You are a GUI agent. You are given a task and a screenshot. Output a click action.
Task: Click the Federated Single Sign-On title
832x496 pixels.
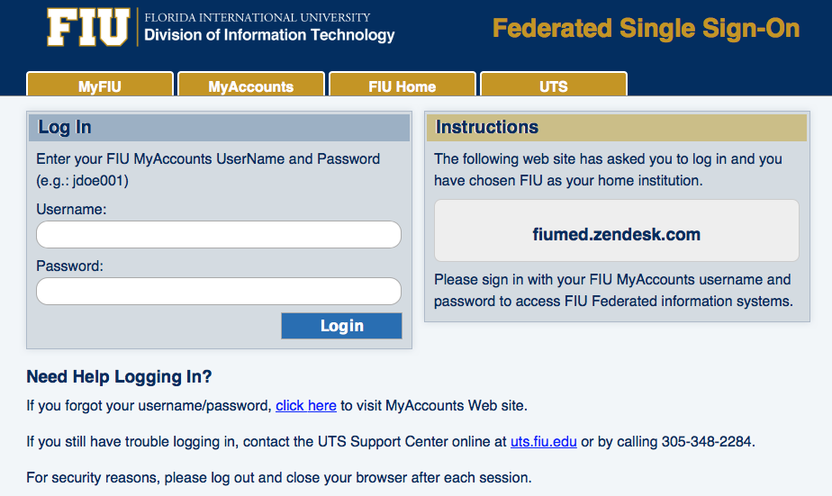pos(646,29)
